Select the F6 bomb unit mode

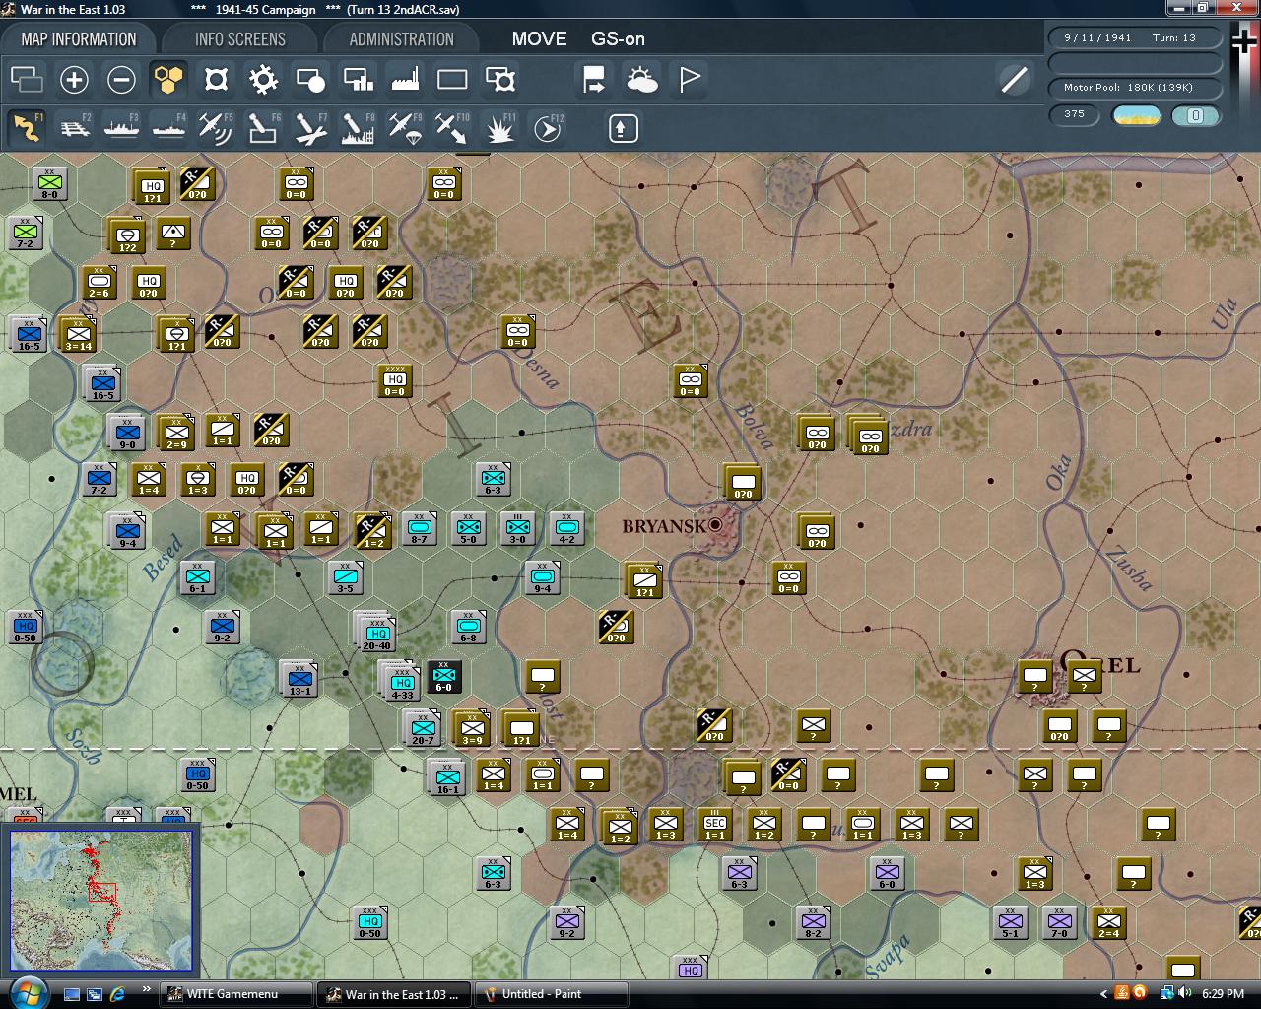263,128
